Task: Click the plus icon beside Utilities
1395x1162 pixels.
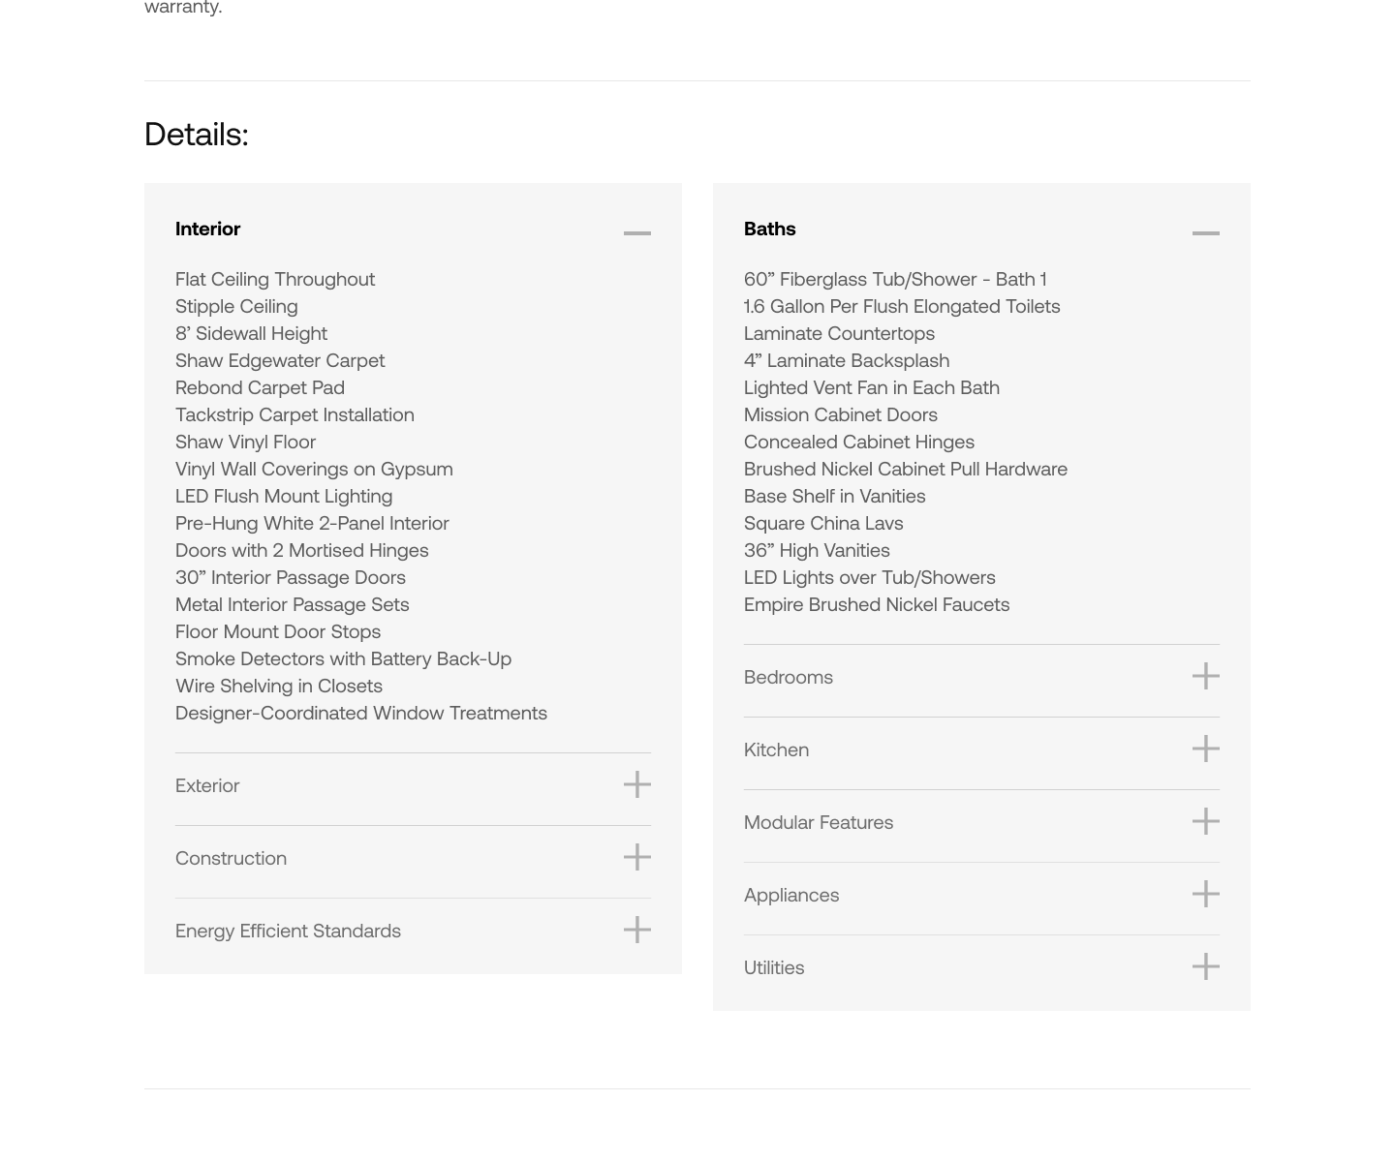Action: coord(1205,966)
